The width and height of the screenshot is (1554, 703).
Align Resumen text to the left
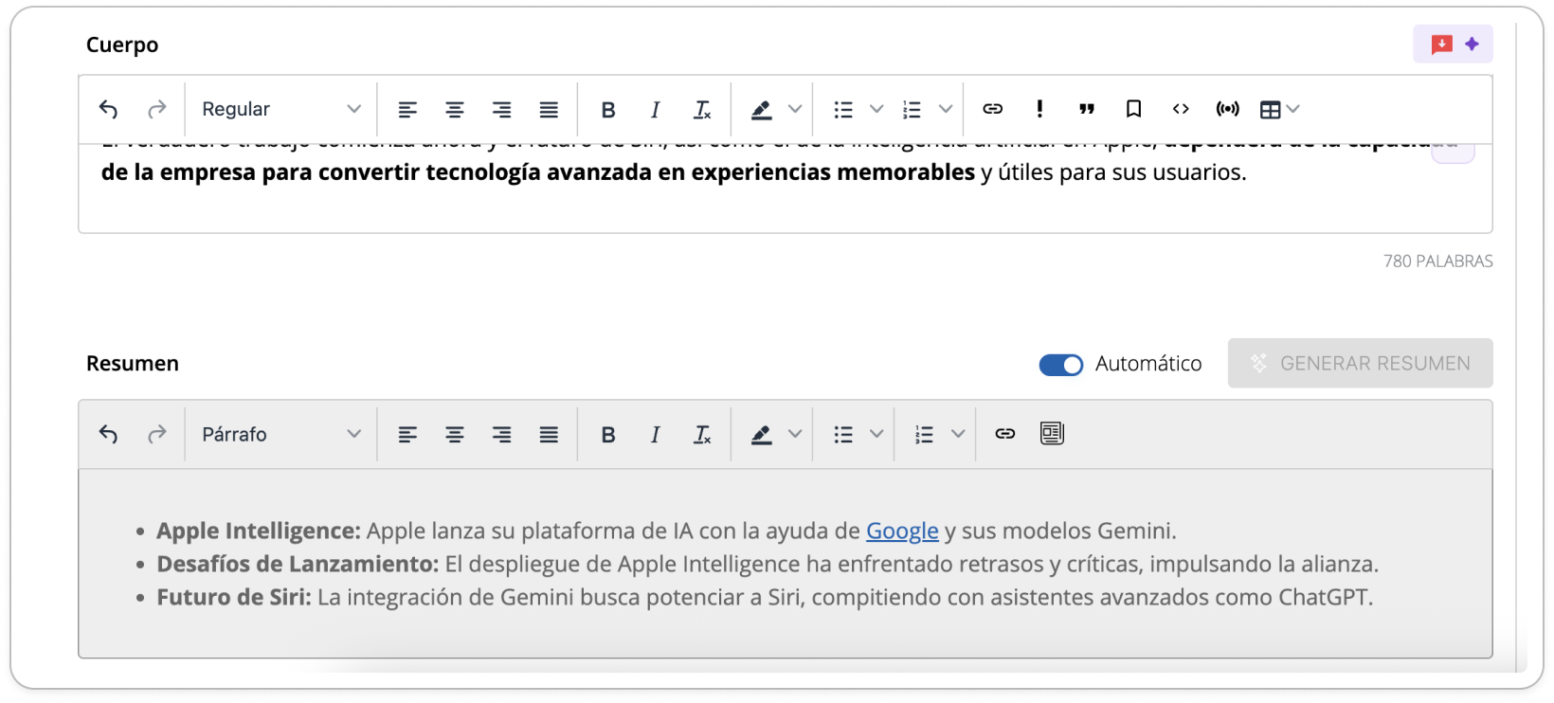407,435
